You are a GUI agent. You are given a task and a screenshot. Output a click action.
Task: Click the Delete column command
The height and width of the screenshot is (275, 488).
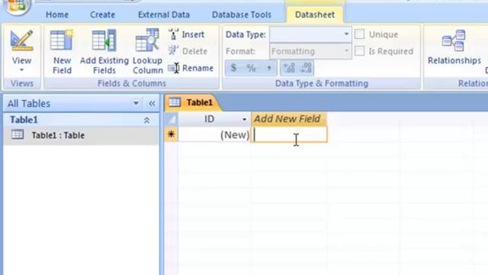click(188, 51)
